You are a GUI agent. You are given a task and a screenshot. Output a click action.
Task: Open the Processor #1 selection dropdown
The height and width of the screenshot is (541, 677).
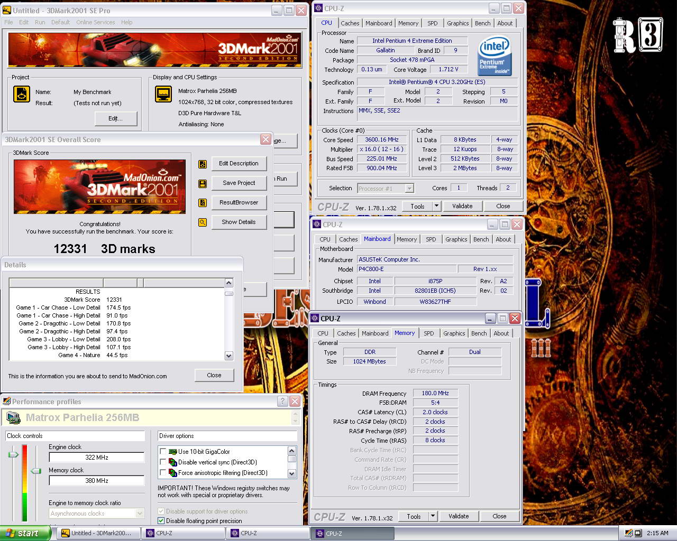coord(409,188)
